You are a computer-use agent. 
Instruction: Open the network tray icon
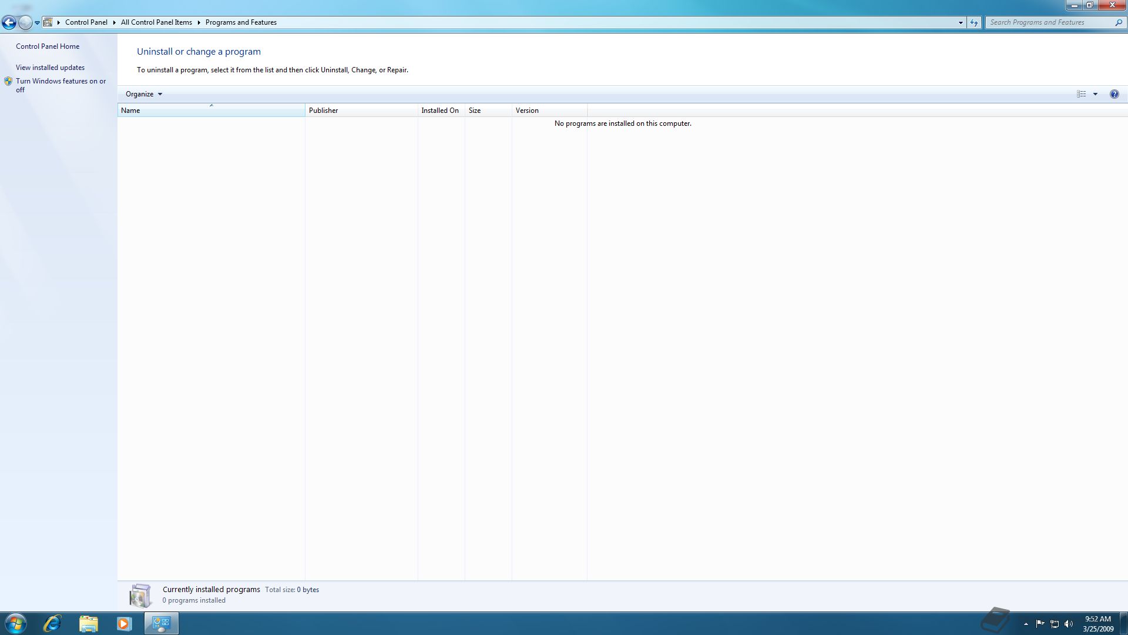pos(1055,624)
